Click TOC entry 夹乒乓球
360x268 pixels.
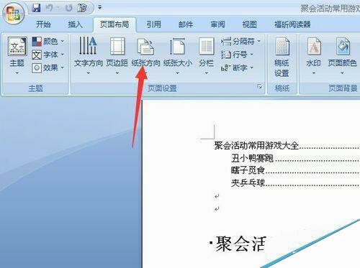[248, 182]
